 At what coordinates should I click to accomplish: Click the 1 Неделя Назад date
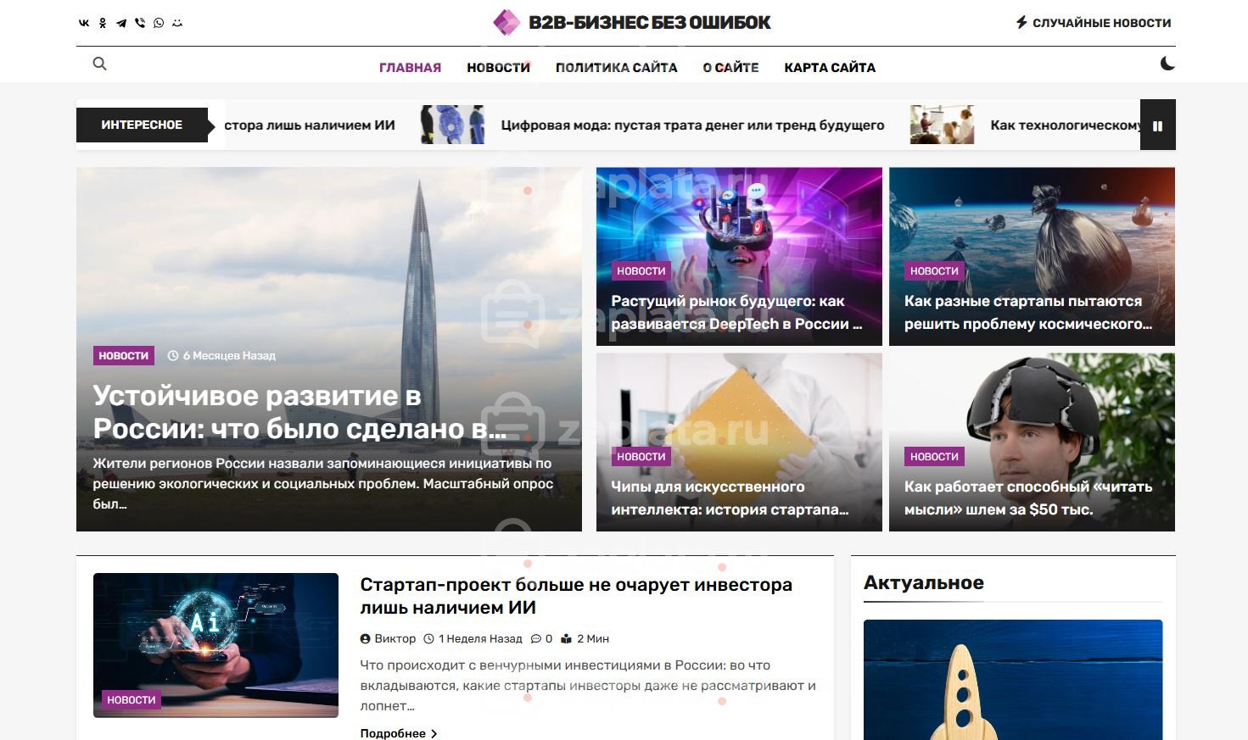[480, 639]
